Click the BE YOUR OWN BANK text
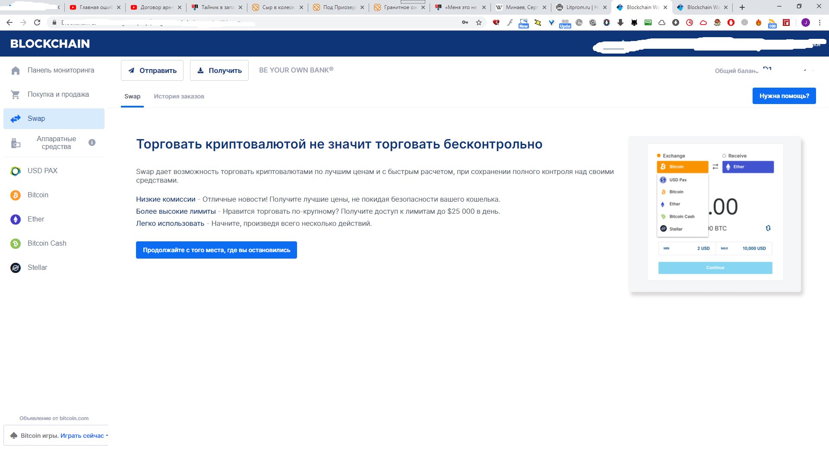Screen dimensions: 829x449 click(296, 70)
